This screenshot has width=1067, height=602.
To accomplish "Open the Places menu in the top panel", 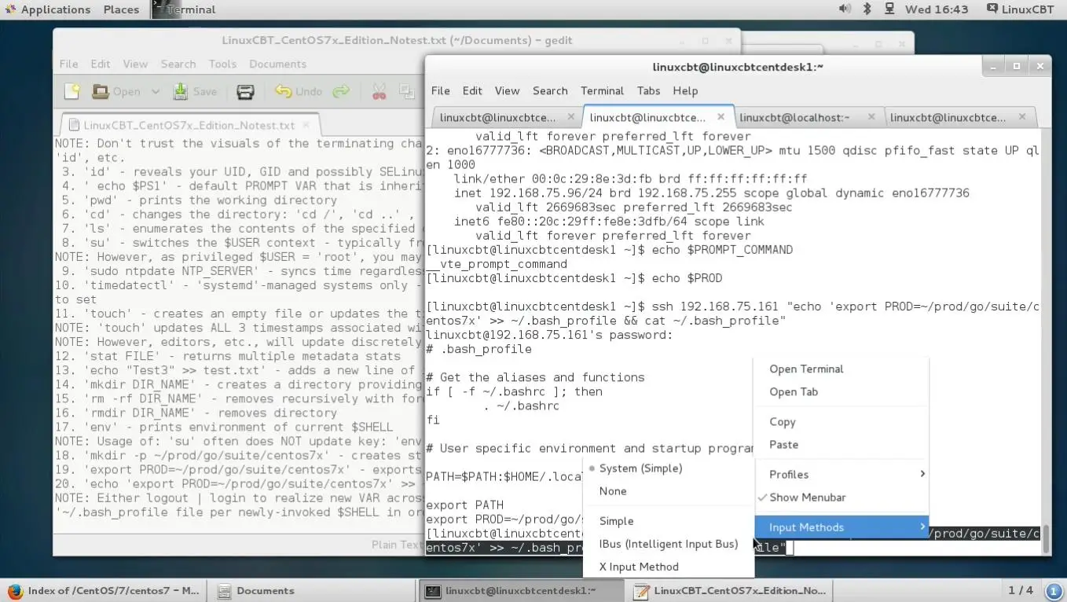I will [121, 9].
